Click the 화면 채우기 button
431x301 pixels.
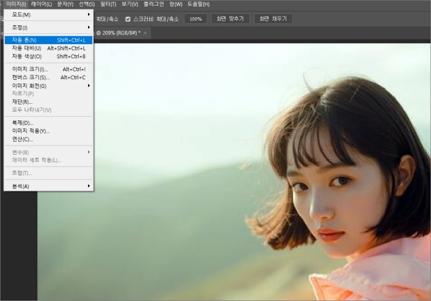pos(273,18)
